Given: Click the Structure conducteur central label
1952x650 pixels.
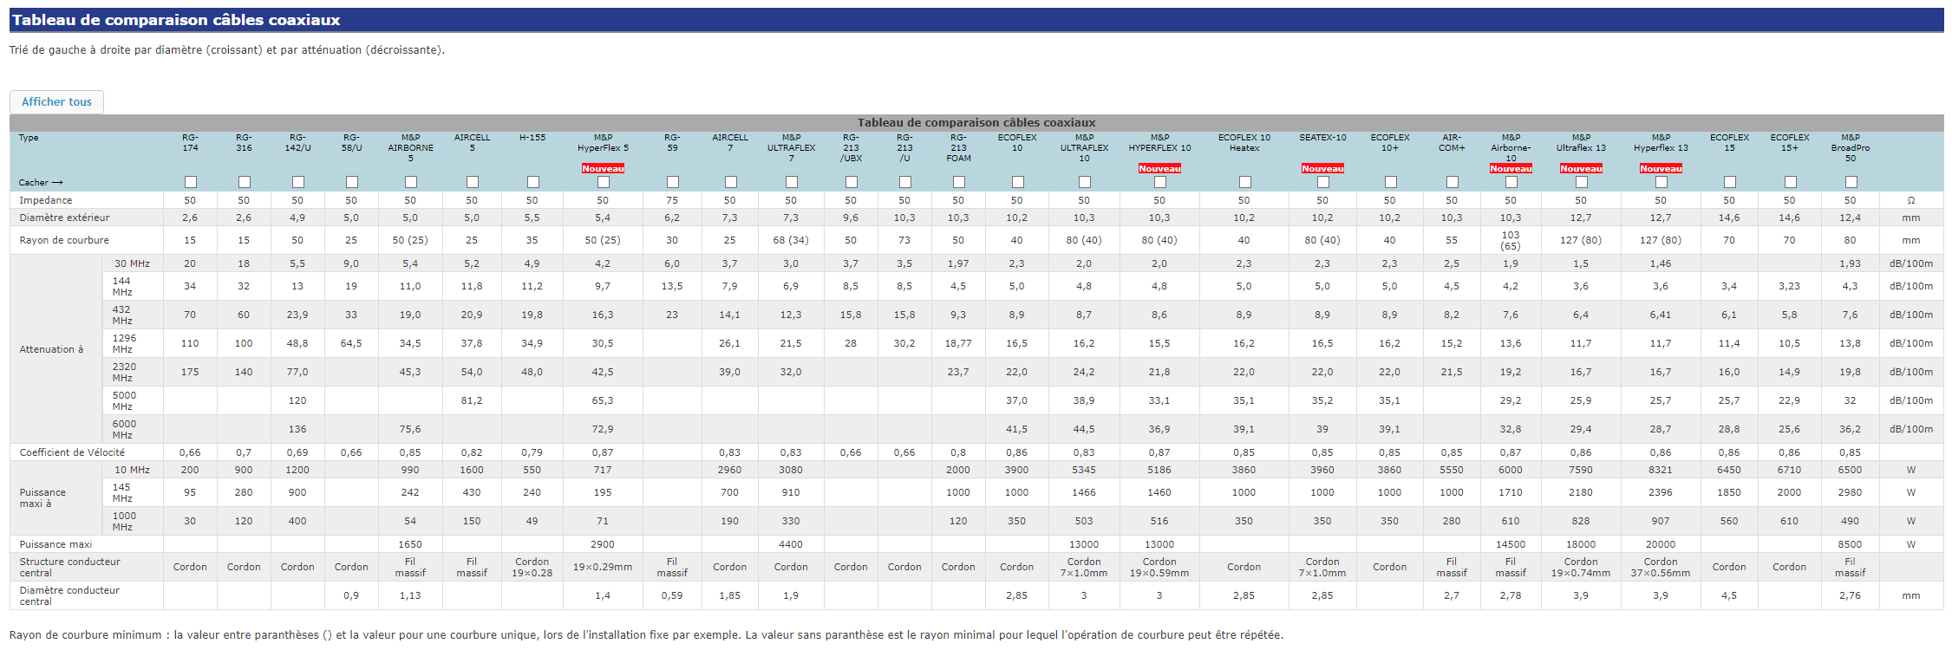Looking at the screenshot, I should click(x=70, y=567).
